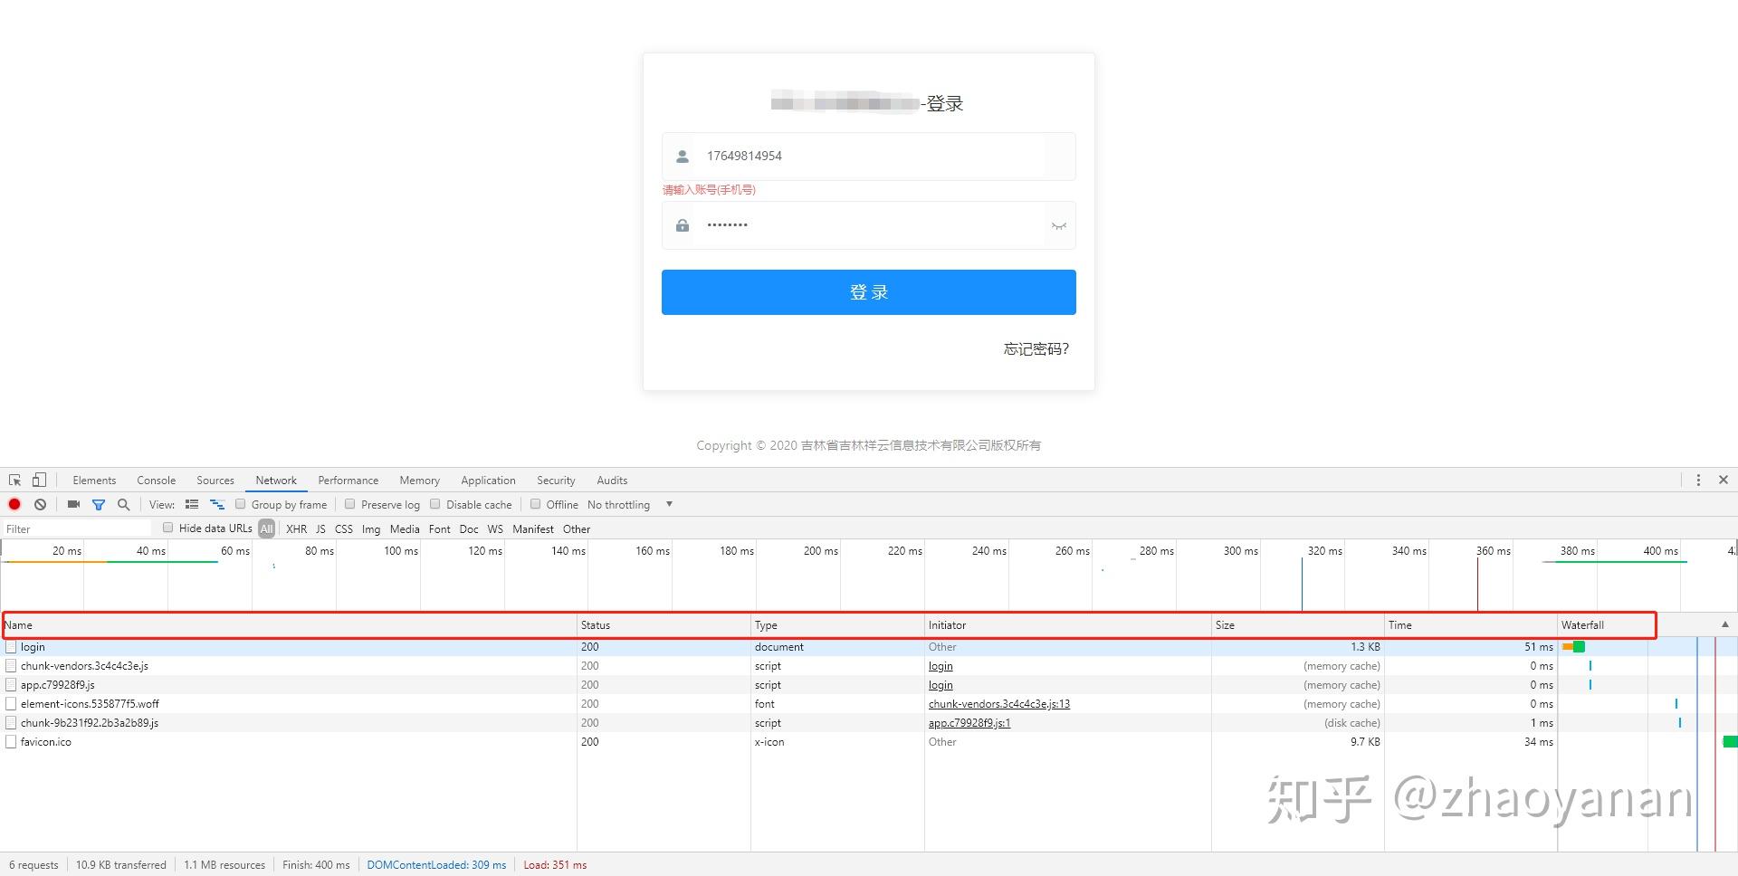Toggle password visibility eye in login form
The height and width of the screenshot is (876, 1738).
click(1058, 225)
